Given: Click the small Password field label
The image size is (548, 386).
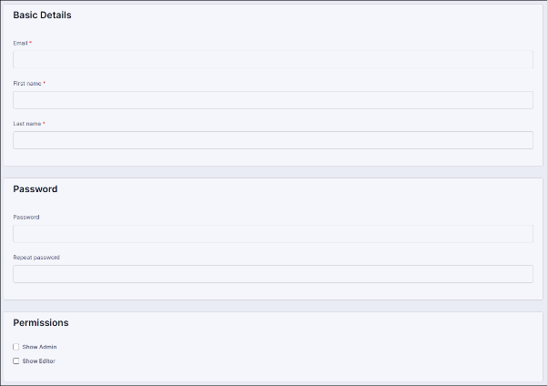Looking at the screenshot, I should 26,217.
